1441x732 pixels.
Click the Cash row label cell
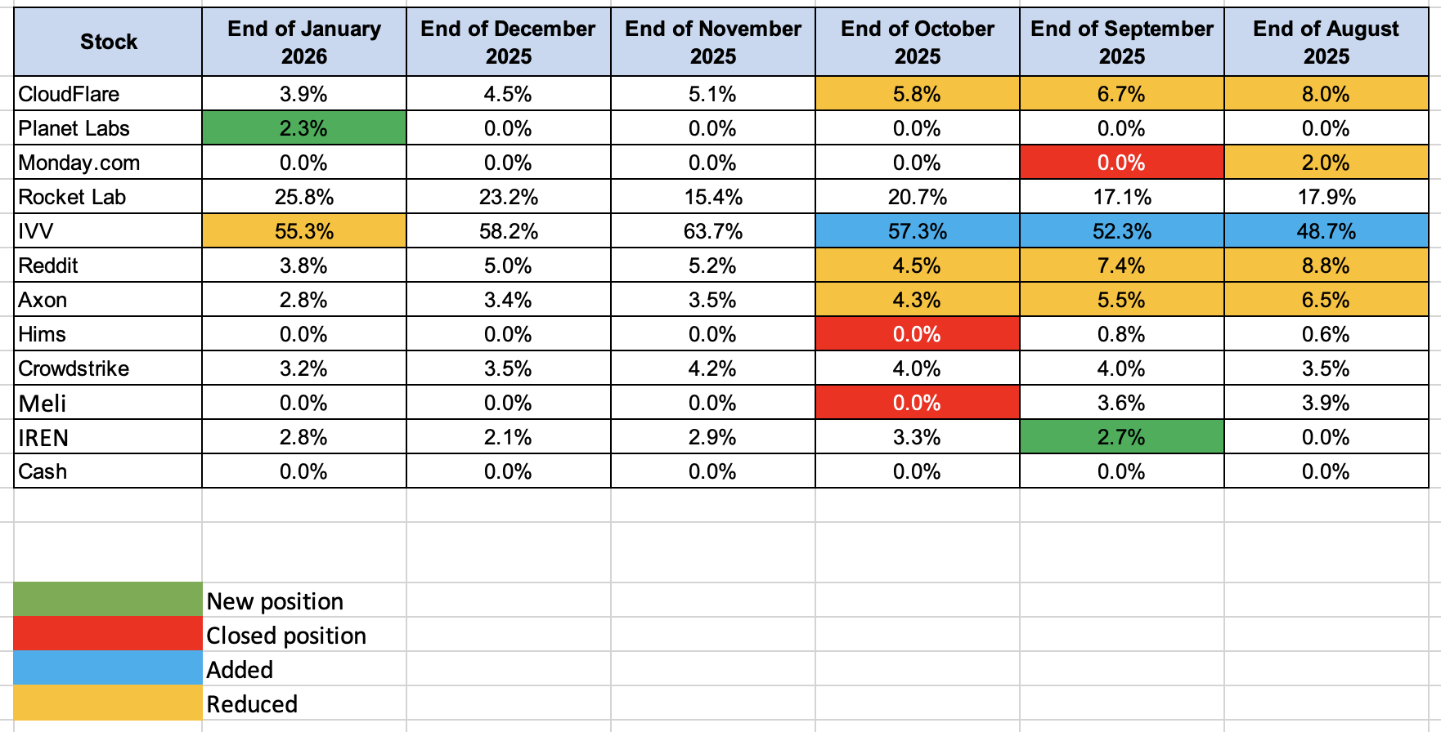pos(43,471)
